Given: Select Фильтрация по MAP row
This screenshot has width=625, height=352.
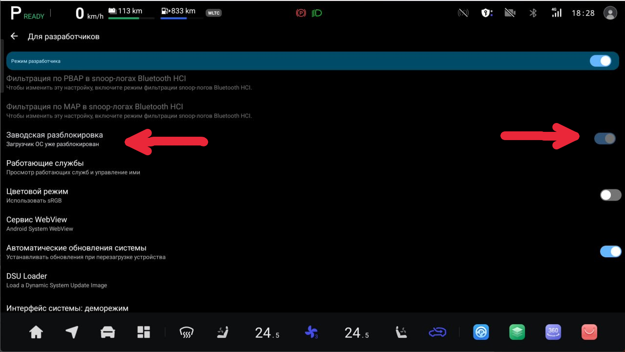Looking at the screenshot, I should (313, 111).
